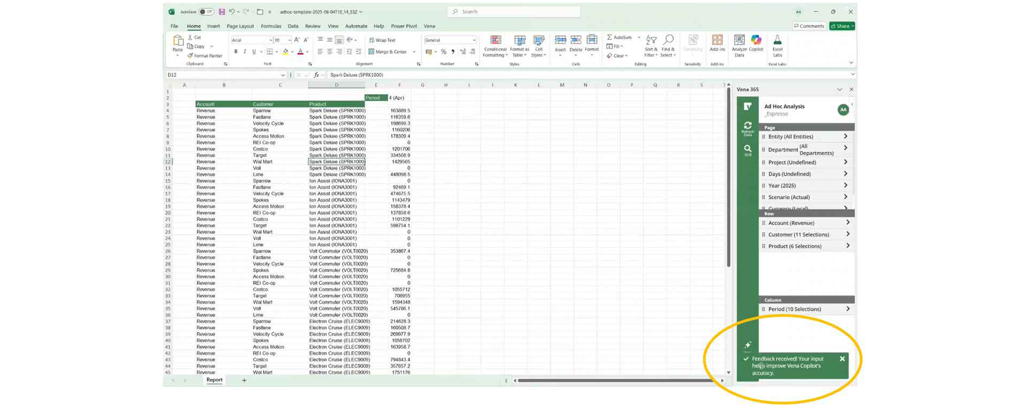Screen dimensions: 1028x412
Task: Open the AA account avatar in Vena panel
Action: (843, 110)
